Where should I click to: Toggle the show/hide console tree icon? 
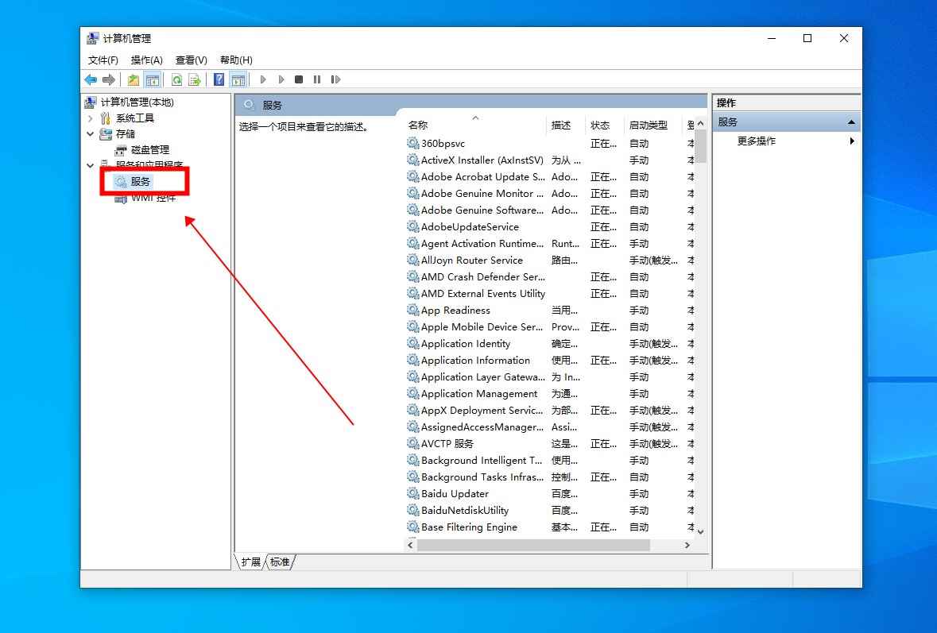pyautogui.click(x=152, y=79)
